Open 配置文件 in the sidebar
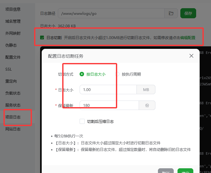 13,57
